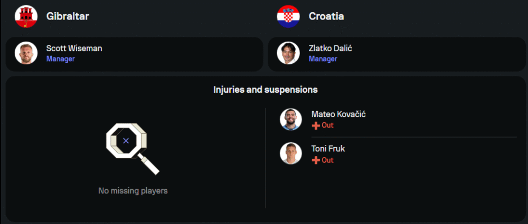The height and width of the screenshot is (224, 528).
Task: Click the red injury cross beside Kovačić
Action: tap(316, 125)
